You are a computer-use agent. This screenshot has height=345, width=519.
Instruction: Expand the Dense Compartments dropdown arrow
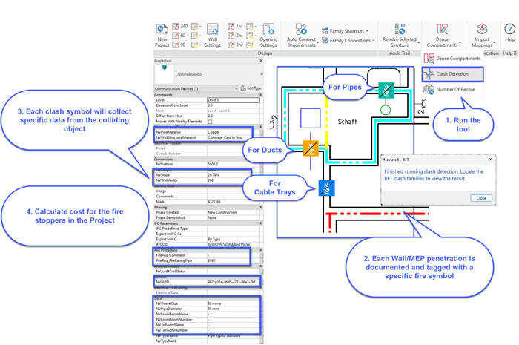[460, 43]
